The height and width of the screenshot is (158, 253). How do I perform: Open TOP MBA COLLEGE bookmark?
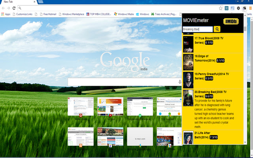99,14
